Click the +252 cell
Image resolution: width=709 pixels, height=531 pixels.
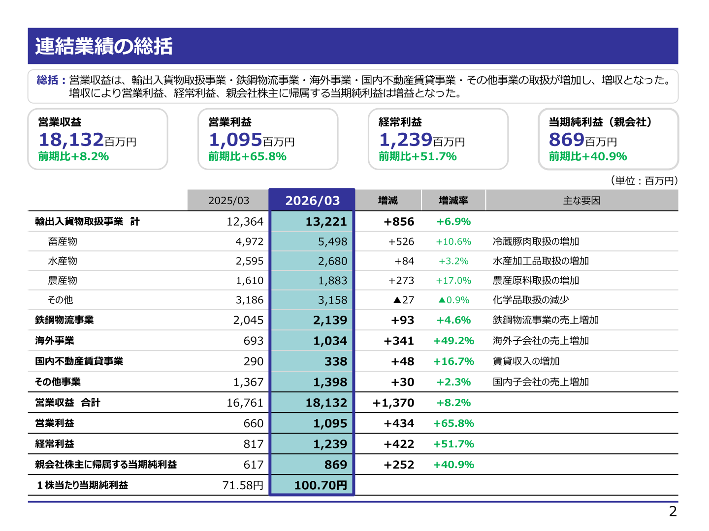[x=399, y=465]
